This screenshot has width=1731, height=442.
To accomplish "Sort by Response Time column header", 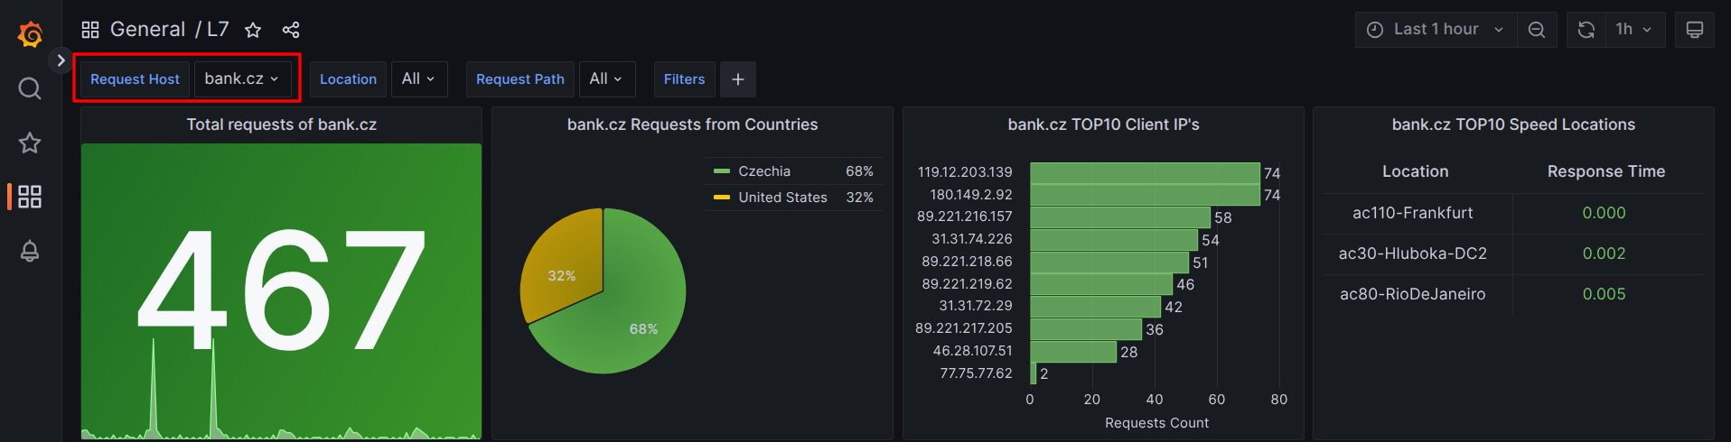I will pyautogui.click(x=1606, y=171).
